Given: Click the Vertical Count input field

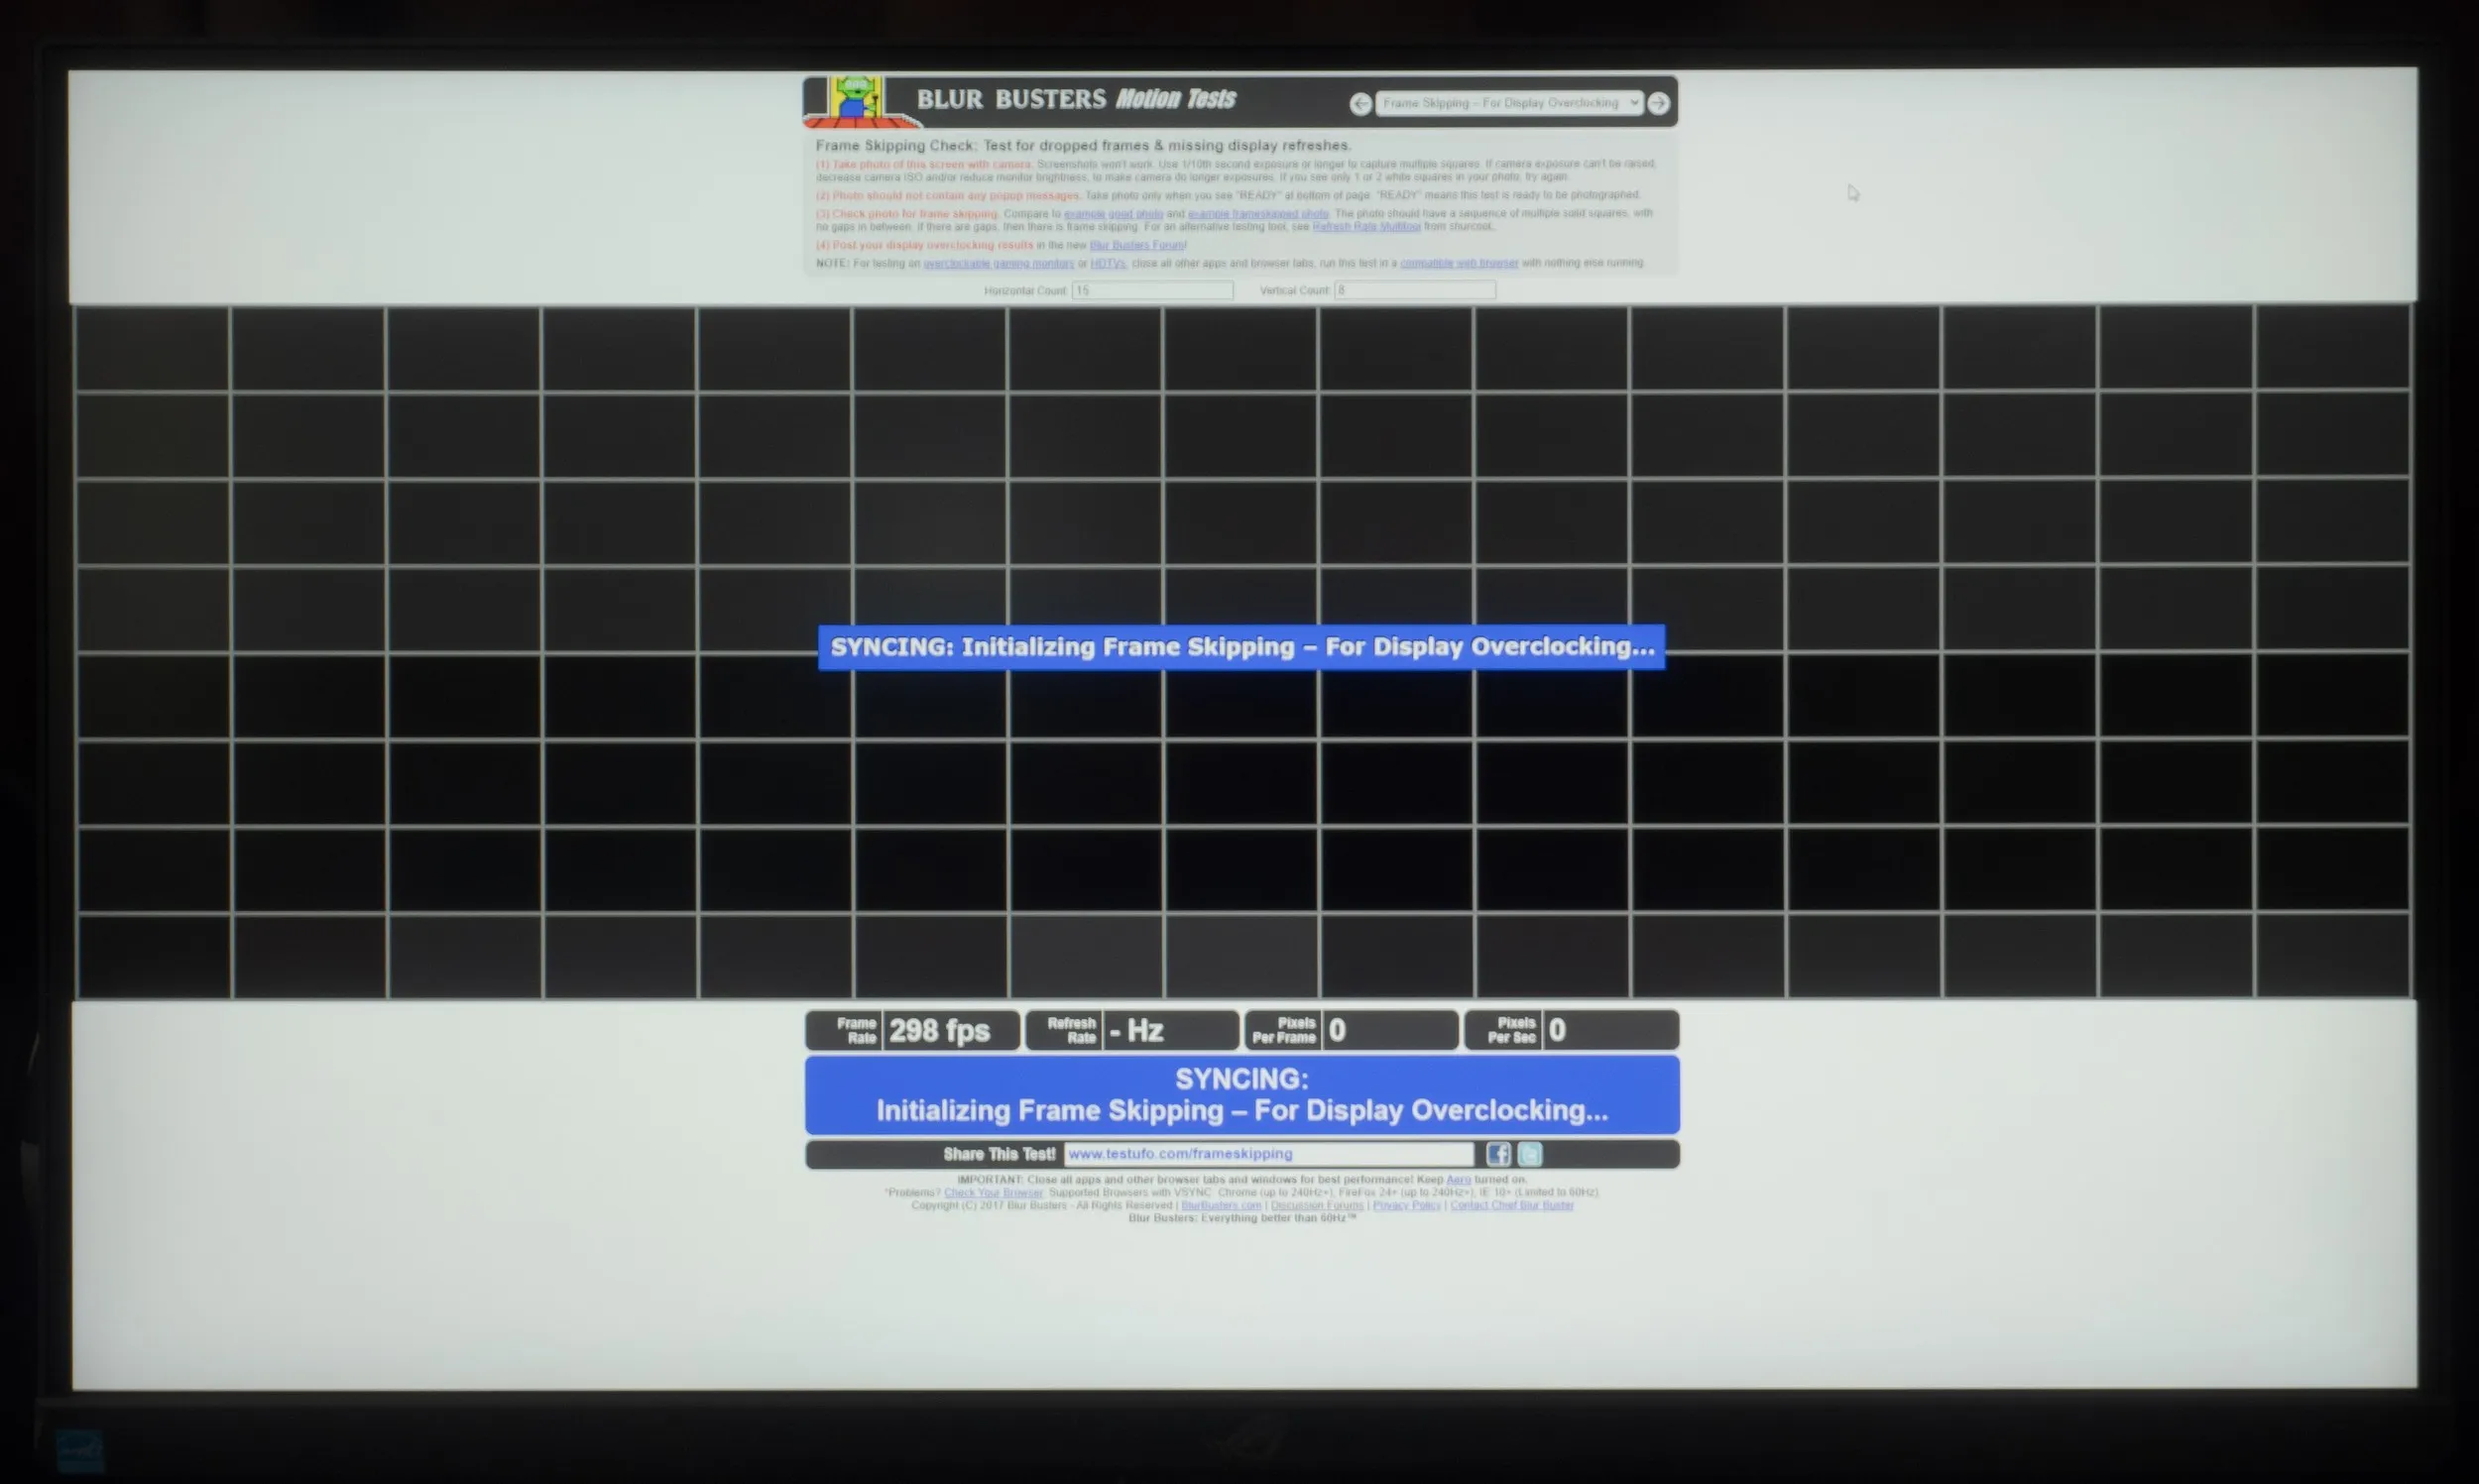Looking at the screenshot, I should (x=1415, y=290).
